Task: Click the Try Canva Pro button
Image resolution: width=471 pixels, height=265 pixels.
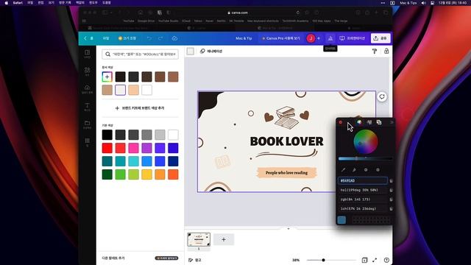Action: [x=281, y=38]
